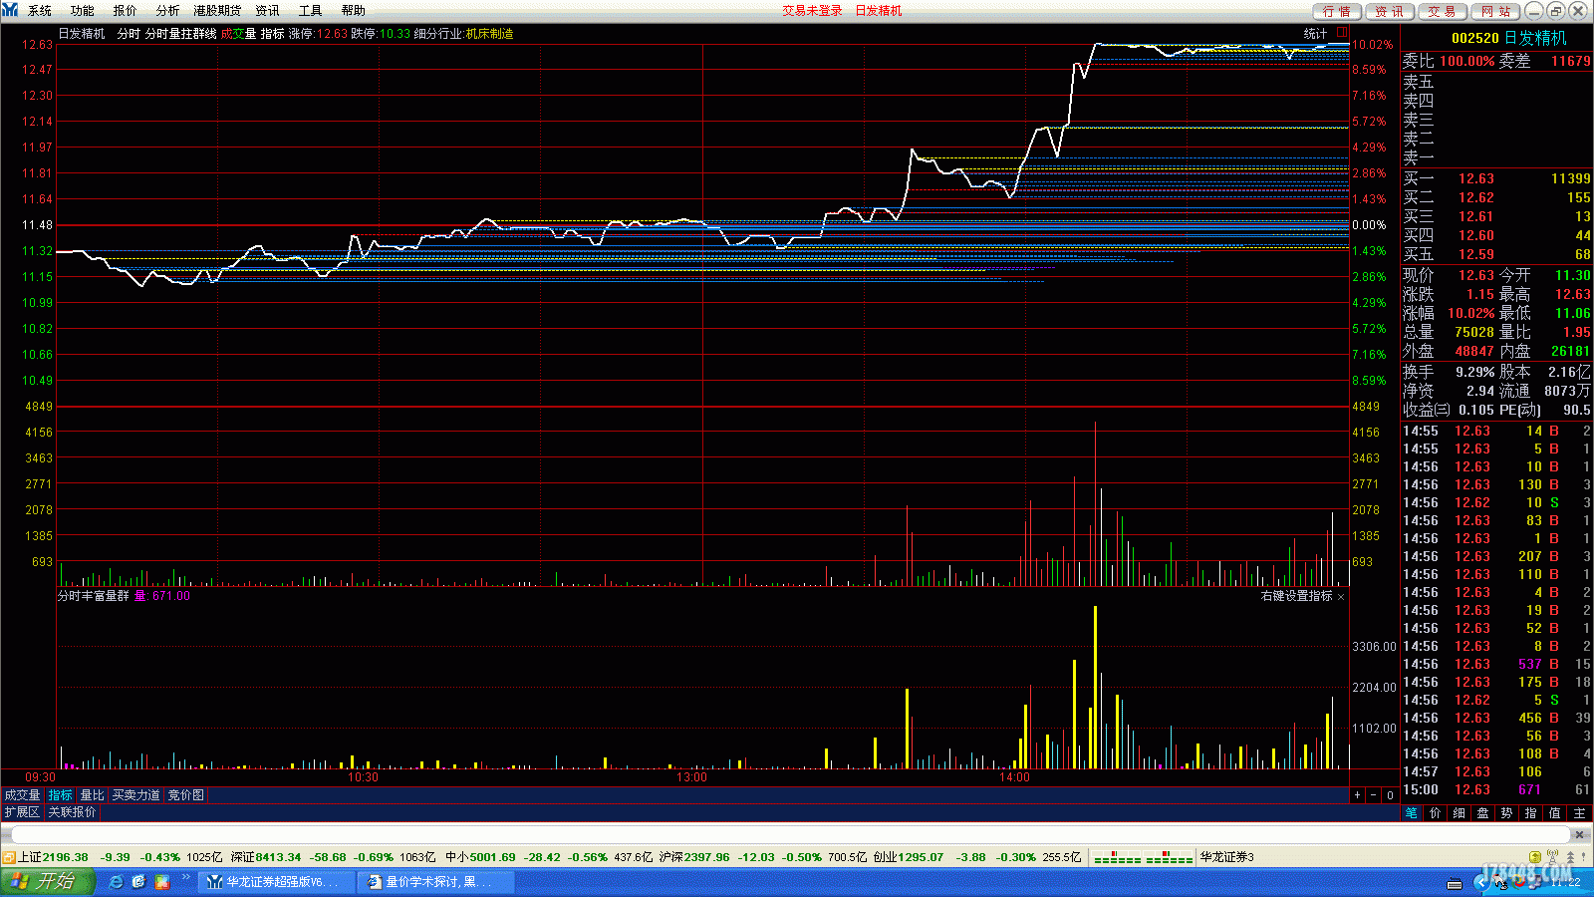Image resolution: width=1594 pixels, height=897 pixels.
Task: Open the 报价 menu
Action: (126, 11)
